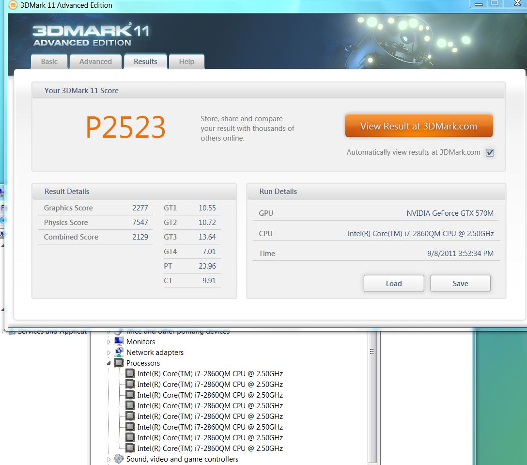Click the GT3 result 13.64
527x465 pixels.
tap(207, 237)
